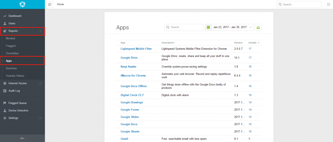Click the Lightspeed logo in header
The image size is (333, 142).
(x=22, y=4)
